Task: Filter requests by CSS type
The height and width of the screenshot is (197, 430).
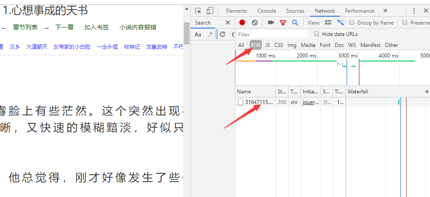Action: click(x=278, y=45)
